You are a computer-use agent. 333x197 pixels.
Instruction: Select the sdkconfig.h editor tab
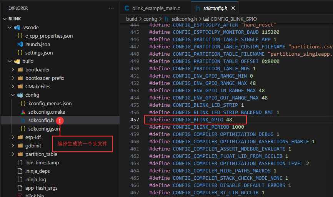click(x=215, y=8)
